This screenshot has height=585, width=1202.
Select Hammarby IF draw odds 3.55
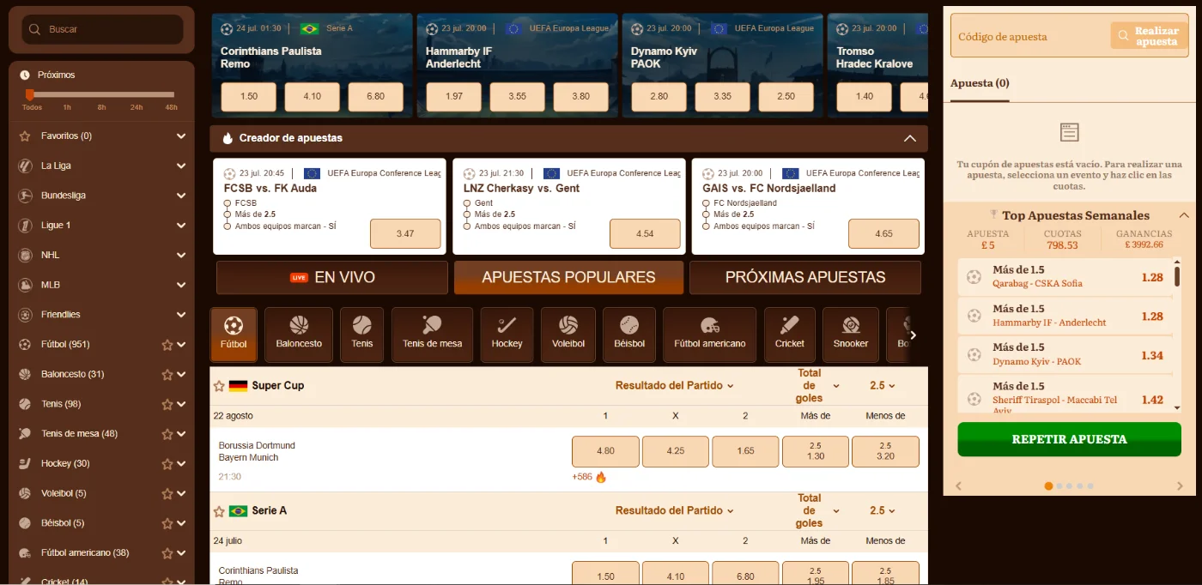click(517, 96)
